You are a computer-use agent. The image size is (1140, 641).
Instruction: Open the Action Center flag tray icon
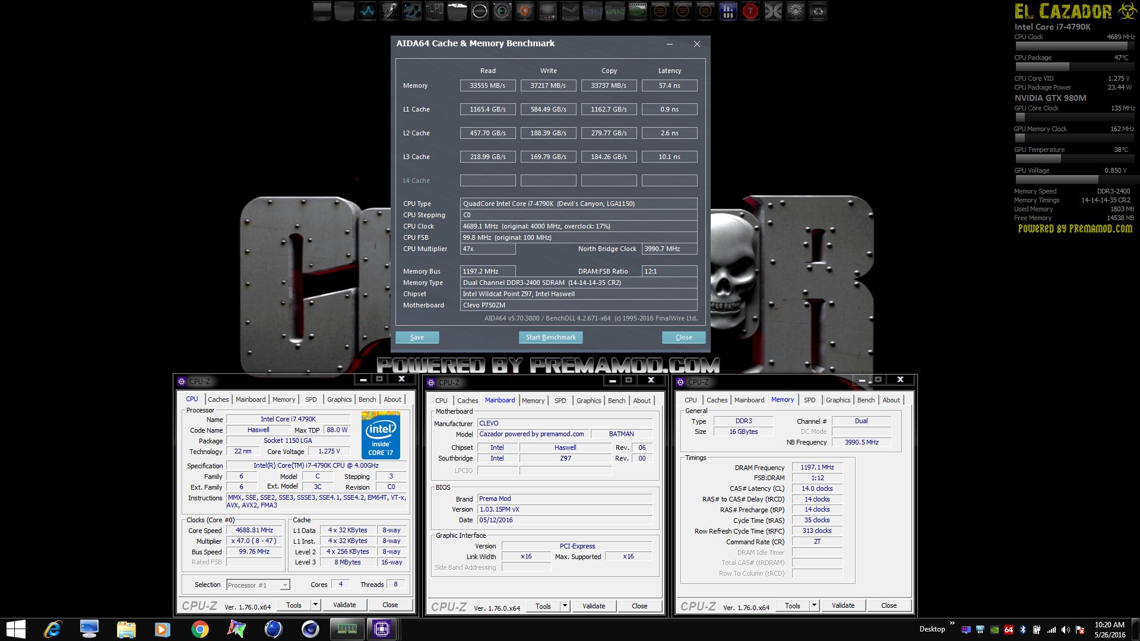click(1081, 630)
